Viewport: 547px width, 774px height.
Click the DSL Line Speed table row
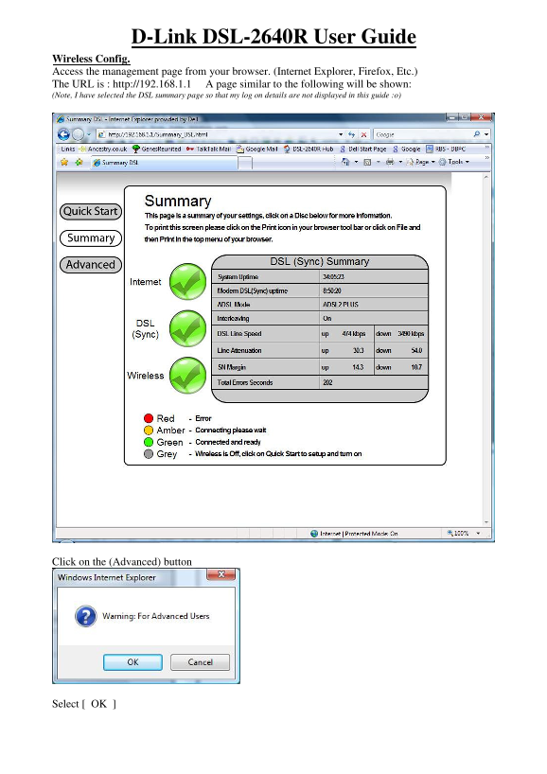click(x=320, y=334)
